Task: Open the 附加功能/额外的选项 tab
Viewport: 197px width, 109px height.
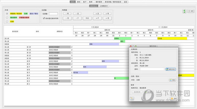Action: point(113,2)
